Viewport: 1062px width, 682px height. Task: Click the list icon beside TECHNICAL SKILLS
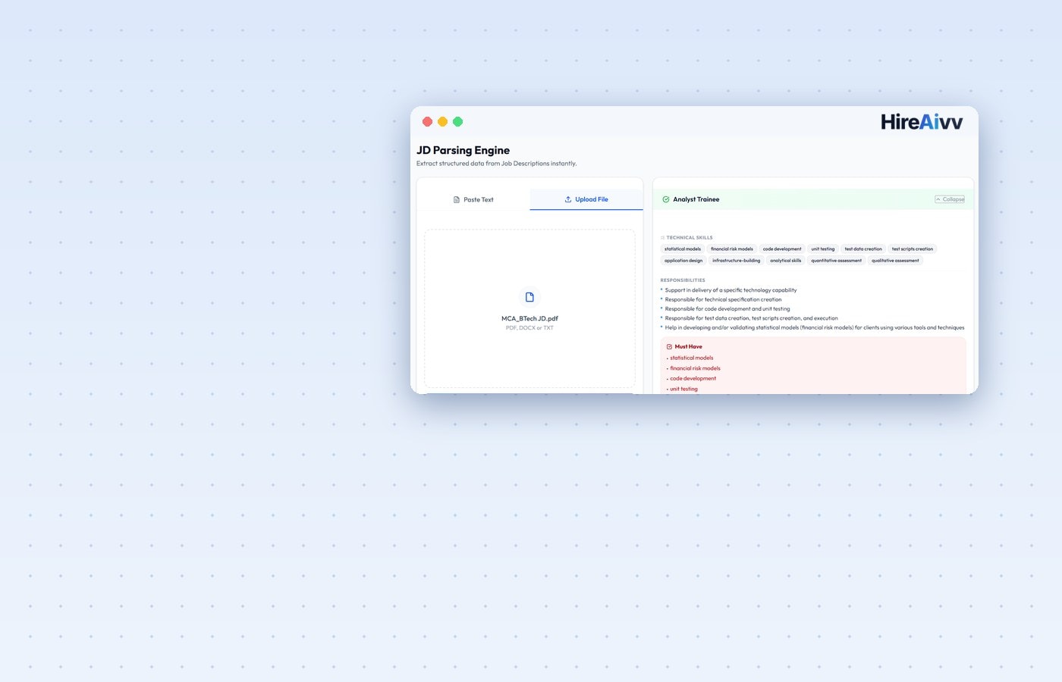pos(662,238)
